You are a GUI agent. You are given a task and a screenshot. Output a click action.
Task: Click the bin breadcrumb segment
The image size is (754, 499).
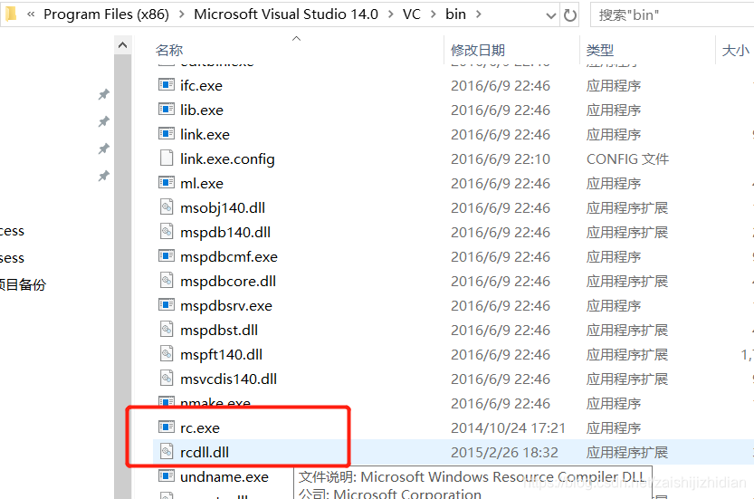pyautogui.click(x=455, y=14)
